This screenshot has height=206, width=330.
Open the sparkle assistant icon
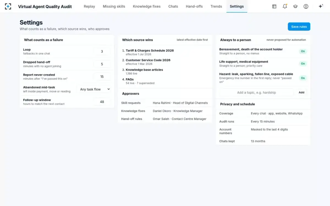(321, 6)
